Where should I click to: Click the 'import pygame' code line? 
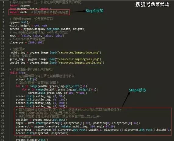coord(20,5)
